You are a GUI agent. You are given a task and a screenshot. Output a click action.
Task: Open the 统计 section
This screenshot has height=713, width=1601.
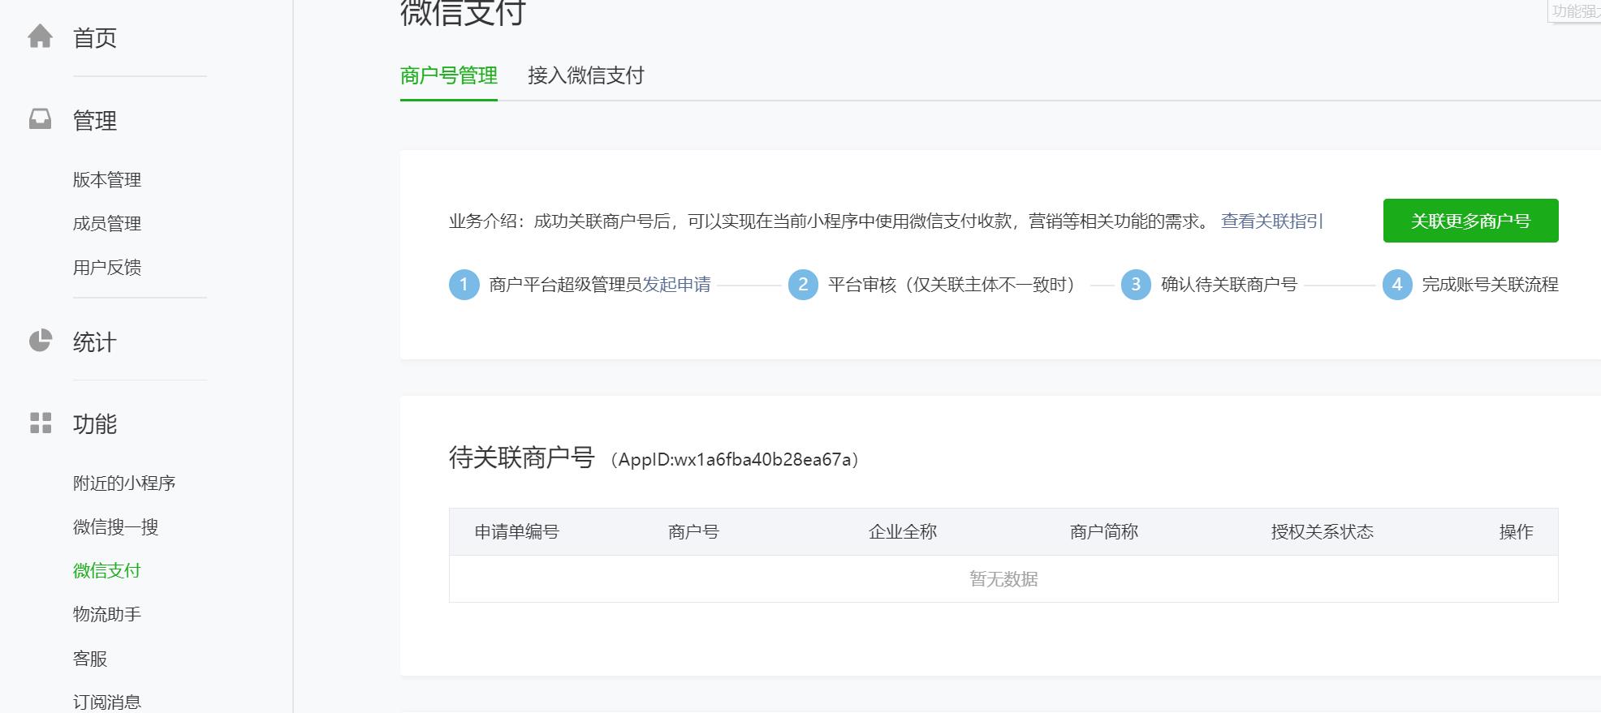[x=95, y=341]
